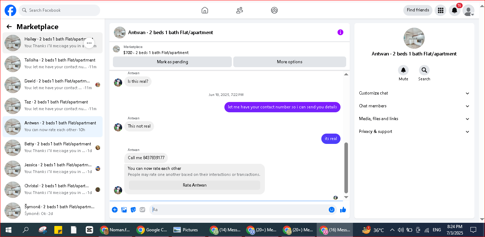The height and width of the screenshot is (237, 485).
Task: Click Mark as pending button
Action: coord(172,62)
